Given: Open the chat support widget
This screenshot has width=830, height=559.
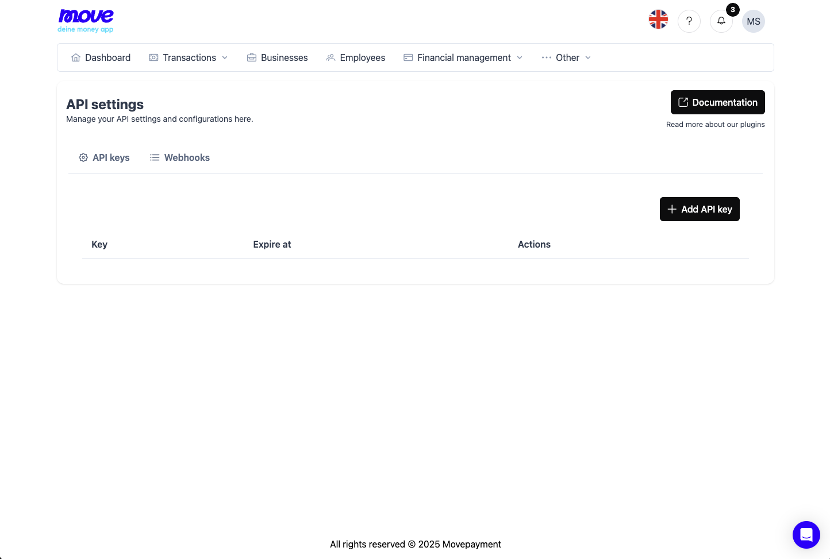Looking at the screenshot, I should click(806, 535).
